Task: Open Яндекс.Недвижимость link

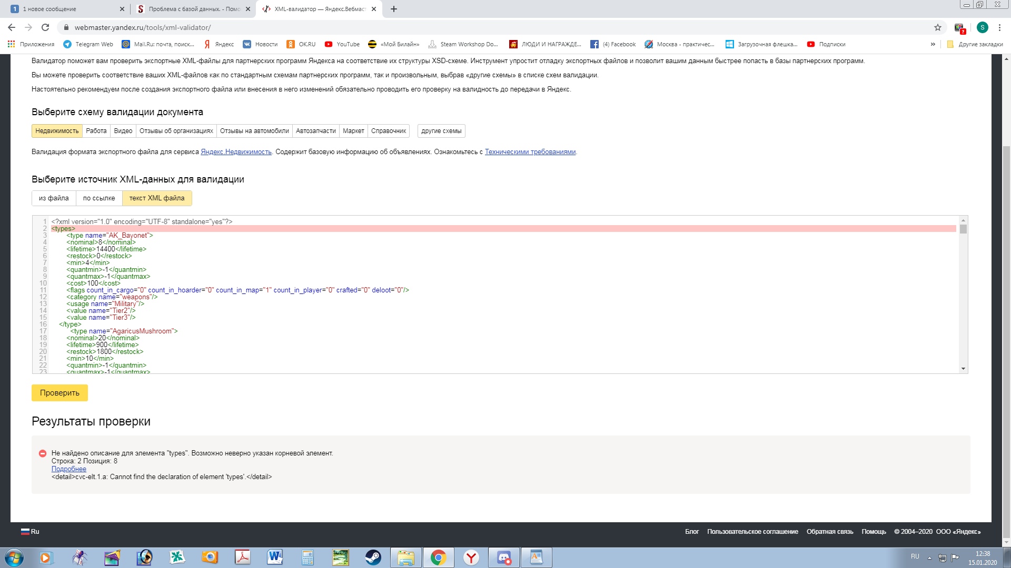Action: pyautogui.click(x=236, y=152)
